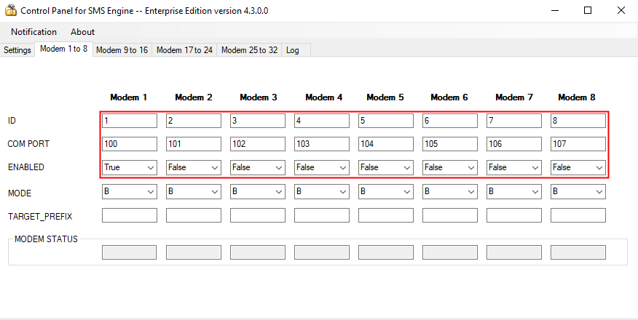
Task: Click the ID field containing 6
Action: pos(449,120)
